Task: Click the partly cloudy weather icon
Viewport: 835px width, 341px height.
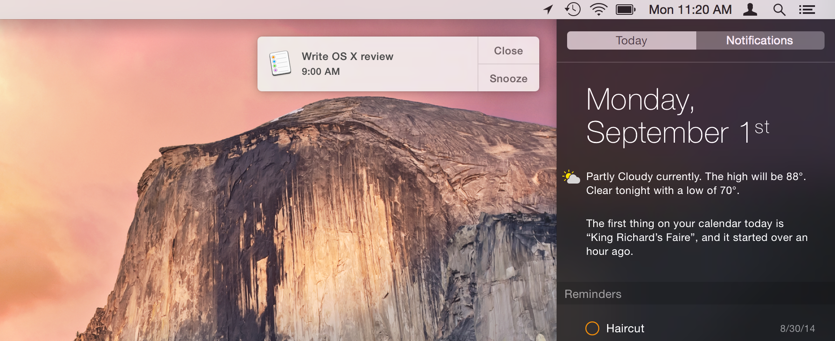Action: [x=571, y=177]
